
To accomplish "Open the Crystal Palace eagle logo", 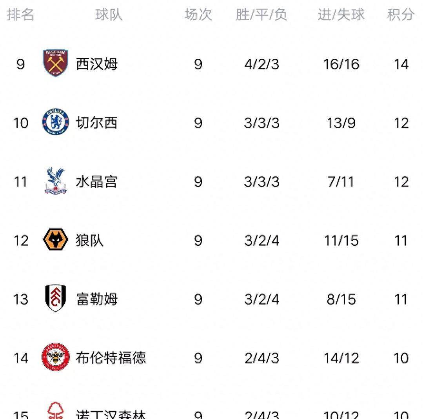I will click(x=56, y=181).
